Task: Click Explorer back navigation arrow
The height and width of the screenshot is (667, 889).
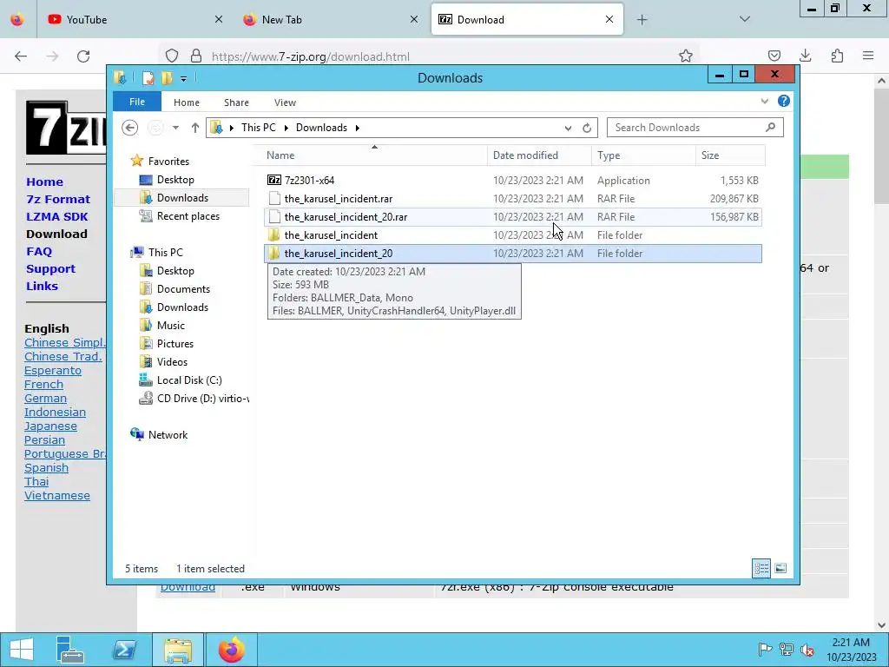Action: [x=130, y=128]
